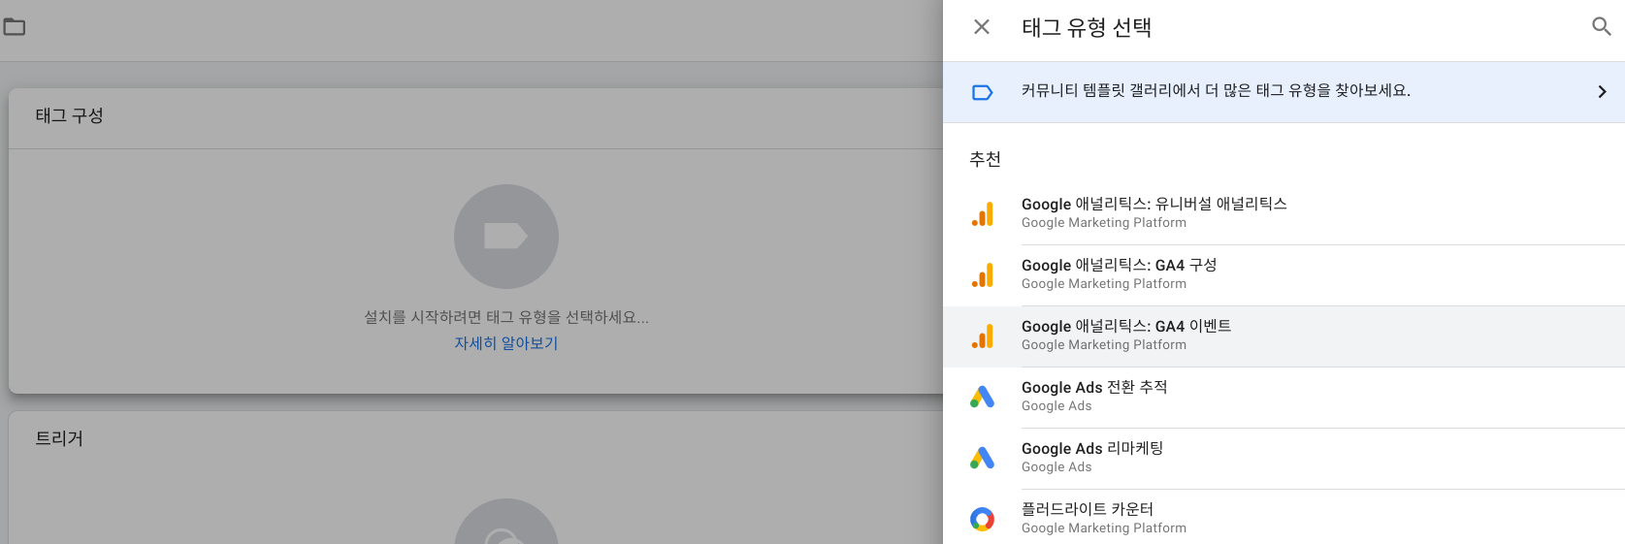Select Google 애널리틱스: GA4 이벤트 tag type
1625x544 pixels.
pyautogui.click(x=1284, y=336)
